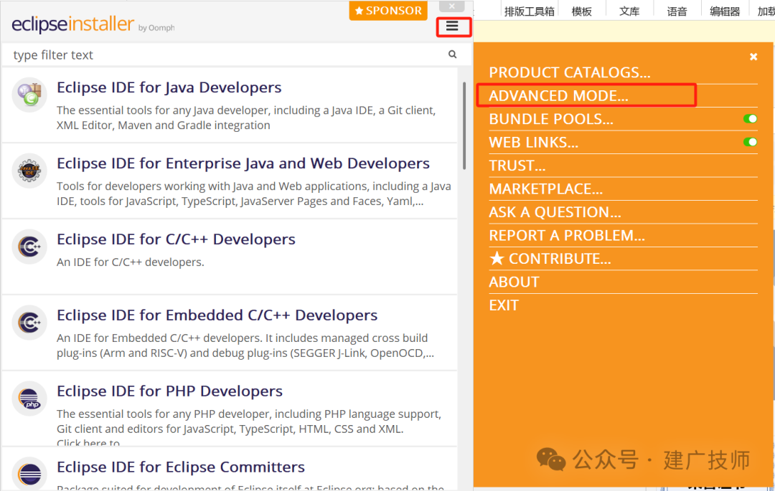Open 语音 tab in background window
This screenshot has height=491, width=775.
[677, 11]
